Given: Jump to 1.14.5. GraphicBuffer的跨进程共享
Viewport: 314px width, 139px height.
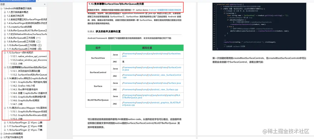Looking at the screenshot, I should pos(28,97).
